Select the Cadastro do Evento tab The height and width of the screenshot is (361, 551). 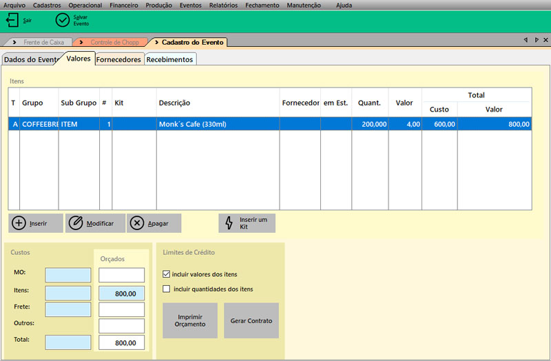tap(188, 42)
